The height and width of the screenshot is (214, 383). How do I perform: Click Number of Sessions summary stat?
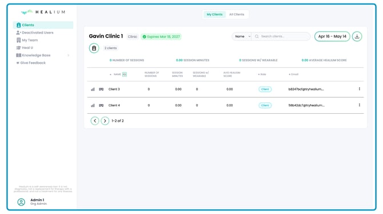(x=127, y=60)
